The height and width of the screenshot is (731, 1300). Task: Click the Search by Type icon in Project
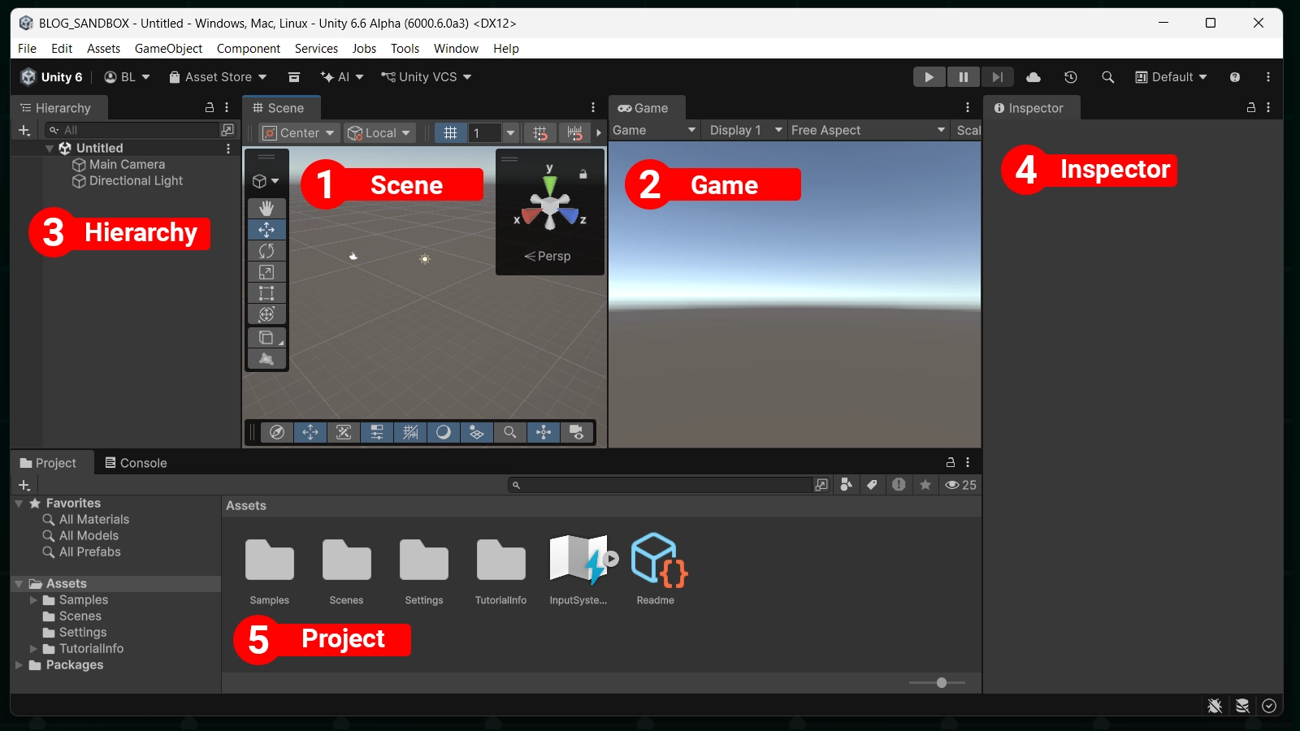pyautogui.click(x=846, y=485)
